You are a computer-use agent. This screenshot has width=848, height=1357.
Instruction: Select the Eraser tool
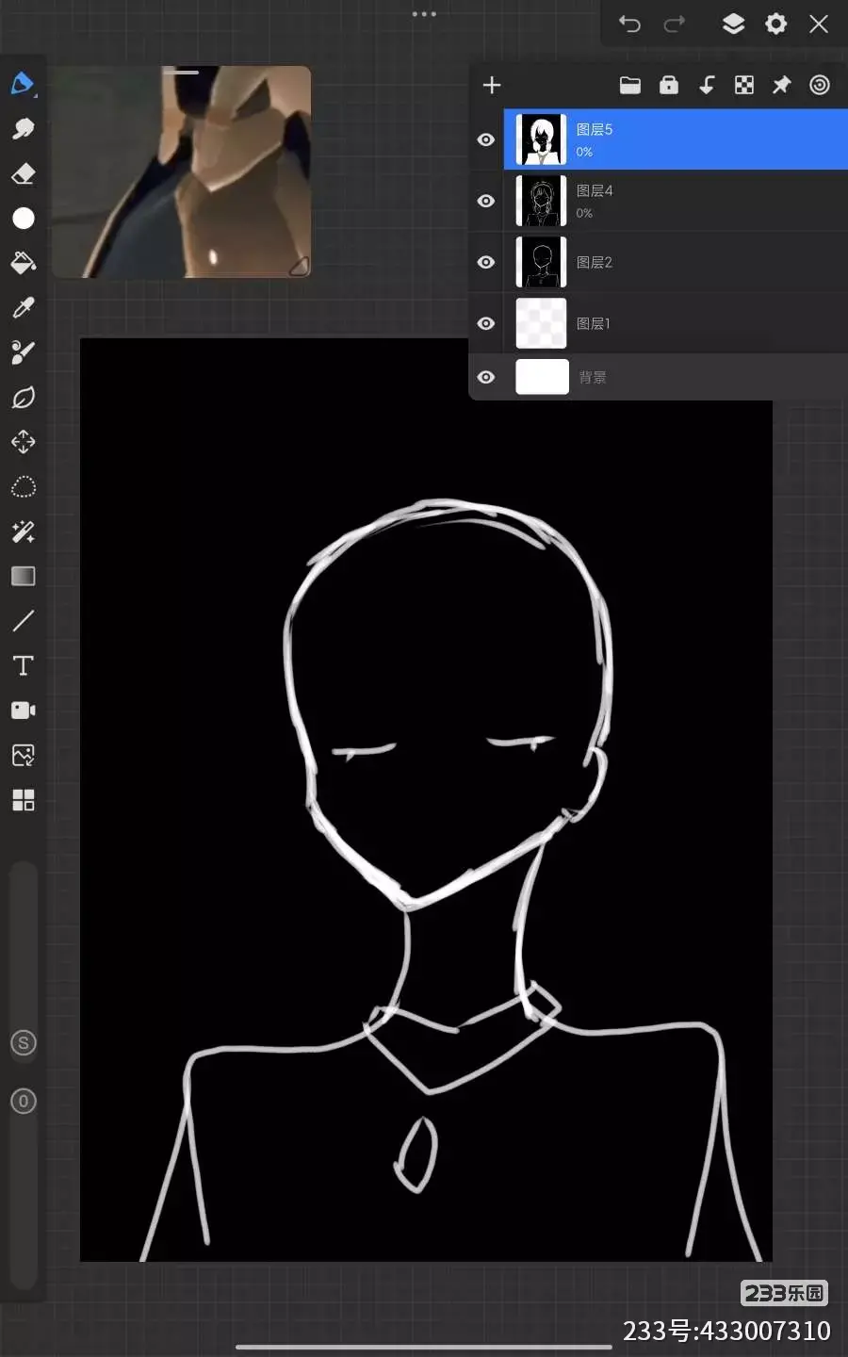point(23,173)
